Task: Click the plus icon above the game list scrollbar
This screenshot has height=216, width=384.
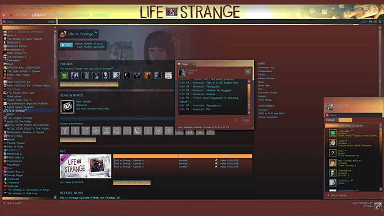Action: [55, 28]
